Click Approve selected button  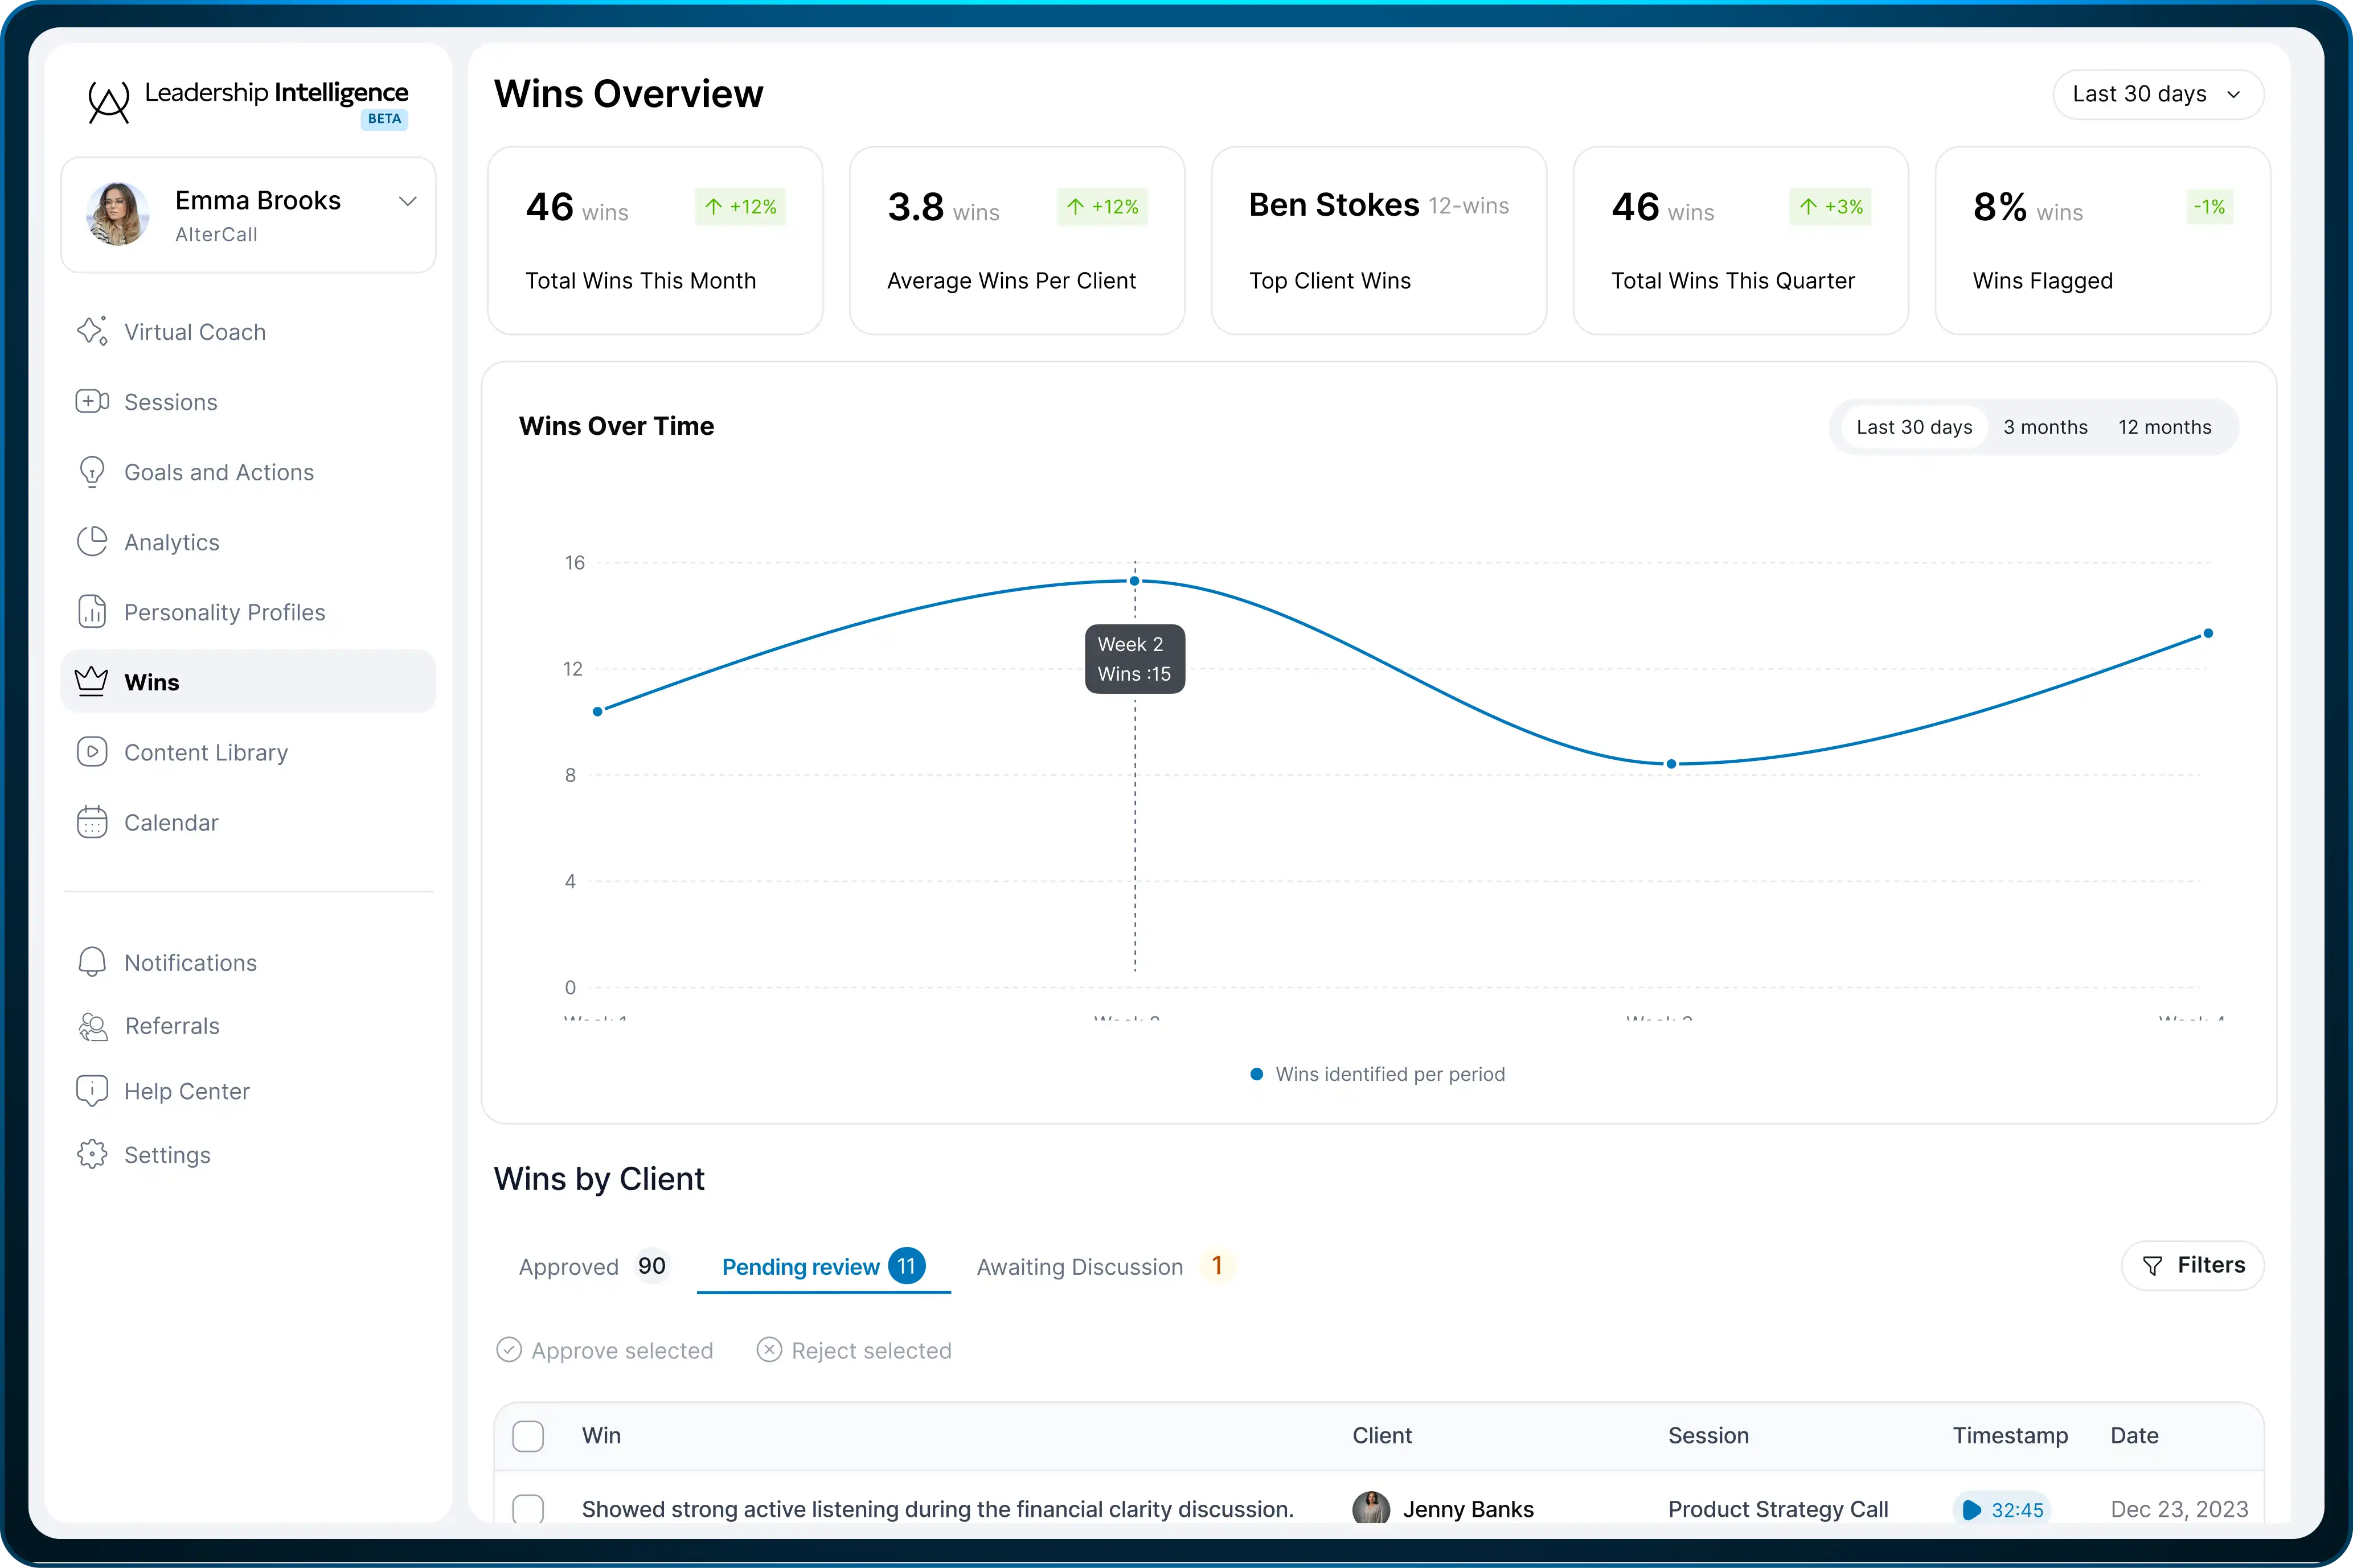[x=605, y=1350]
